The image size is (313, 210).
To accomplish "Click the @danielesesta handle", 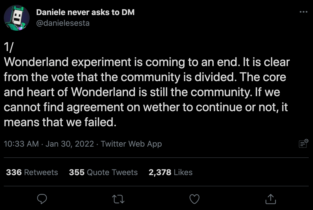I will coord(63,23).
